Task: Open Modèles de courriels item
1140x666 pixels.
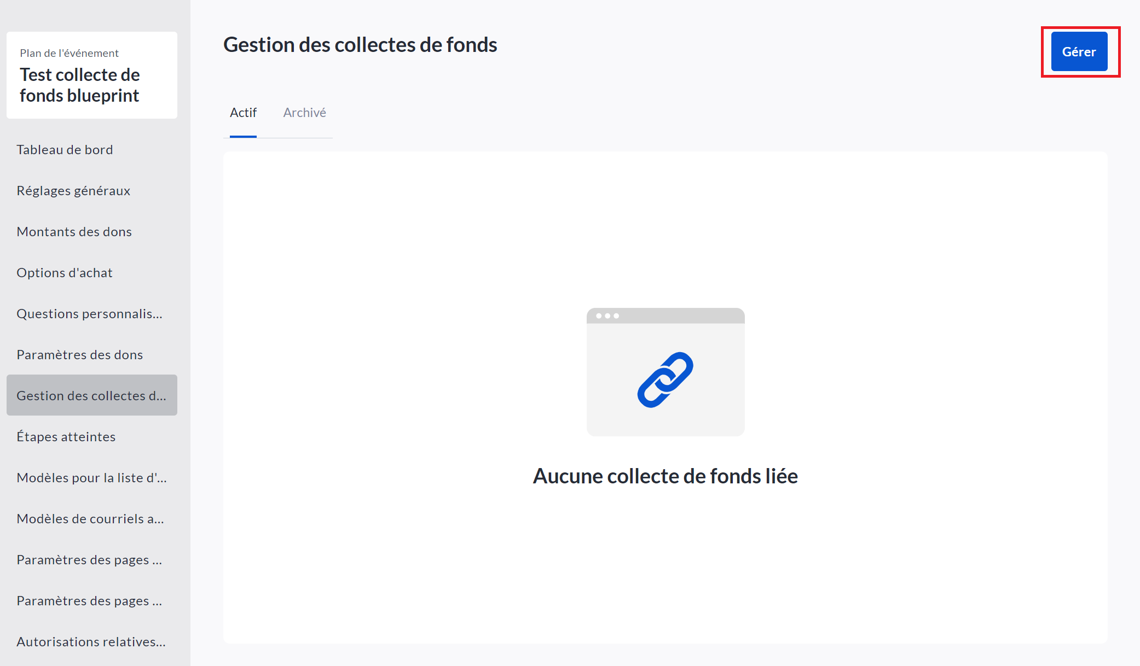Action: [90, 519]
